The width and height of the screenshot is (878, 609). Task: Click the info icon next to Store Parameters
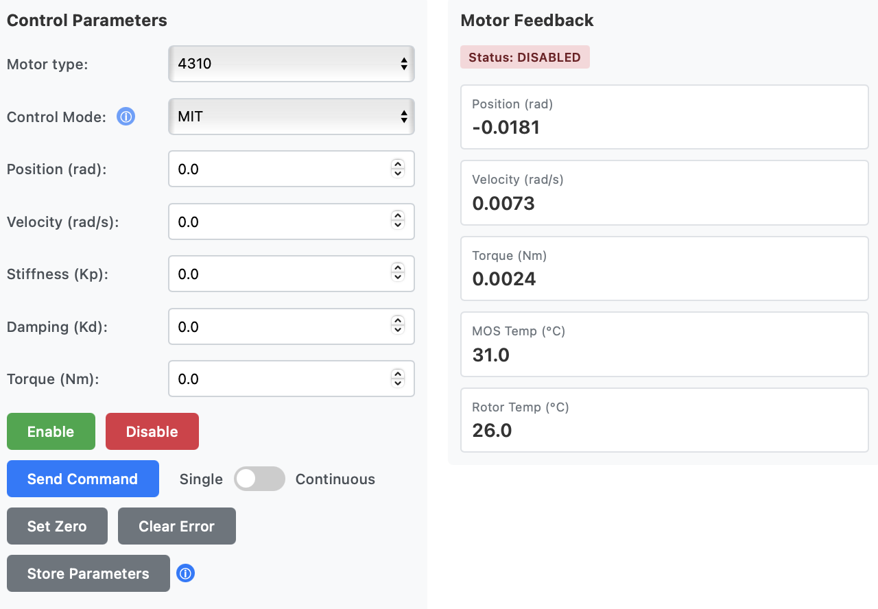pos(185,573)
